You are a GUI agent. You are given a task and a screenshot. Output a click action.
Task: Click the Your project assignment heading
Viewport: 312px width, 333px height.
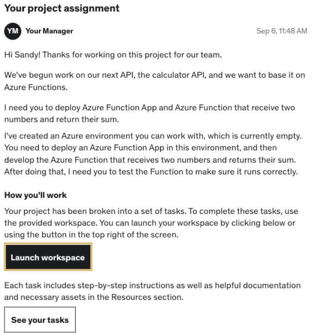point(62,8)
